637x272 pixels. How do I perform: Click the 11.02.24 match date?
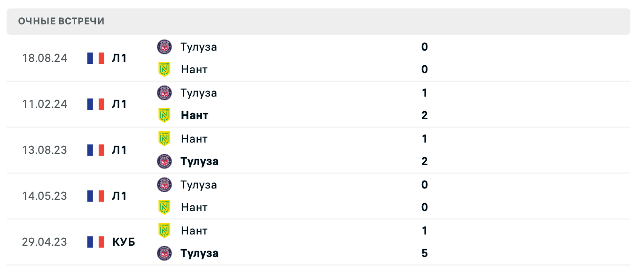[x=45, y=104]
